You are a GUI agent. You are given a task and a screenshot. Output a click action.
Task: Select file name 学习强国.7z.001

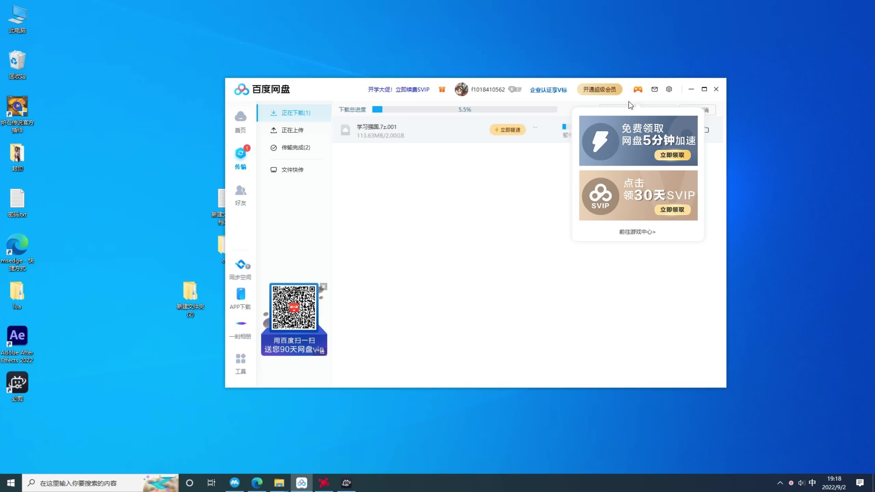point(377,127)
